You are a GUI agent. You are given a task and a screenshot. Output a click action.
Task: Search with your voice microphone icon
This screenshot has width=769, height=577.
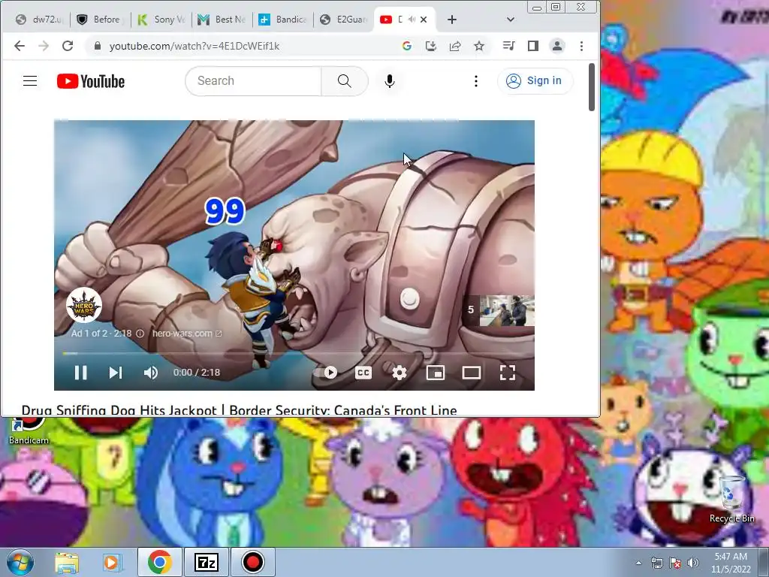(x=390, y=81)
